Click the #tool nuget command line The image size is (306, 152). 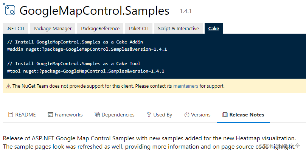[x=85, y=71]
